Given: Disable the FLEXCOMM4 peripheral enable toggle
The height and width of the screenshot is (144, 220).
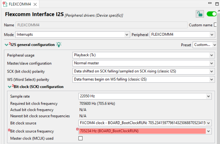Looking at the screenshot, I should pyautogui.click(x=211, y=14).
